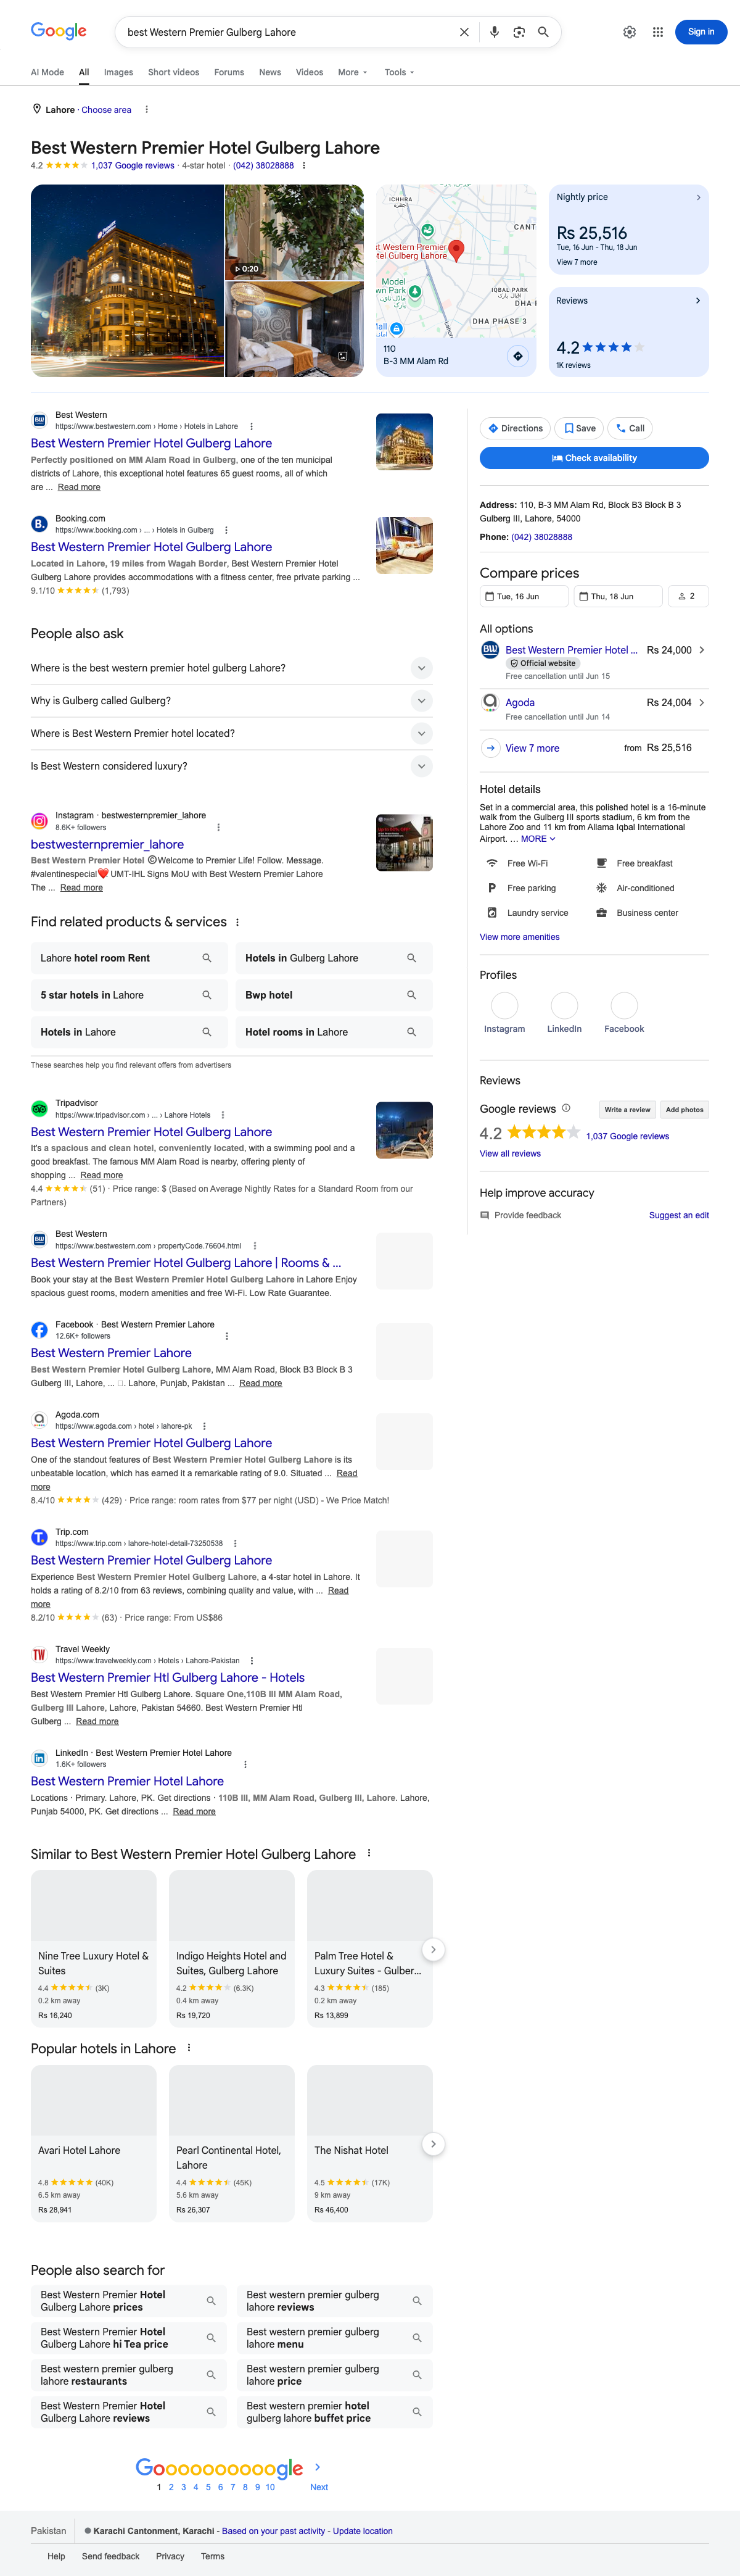Open three-dot menu for Instagram result

pos(219,827)
